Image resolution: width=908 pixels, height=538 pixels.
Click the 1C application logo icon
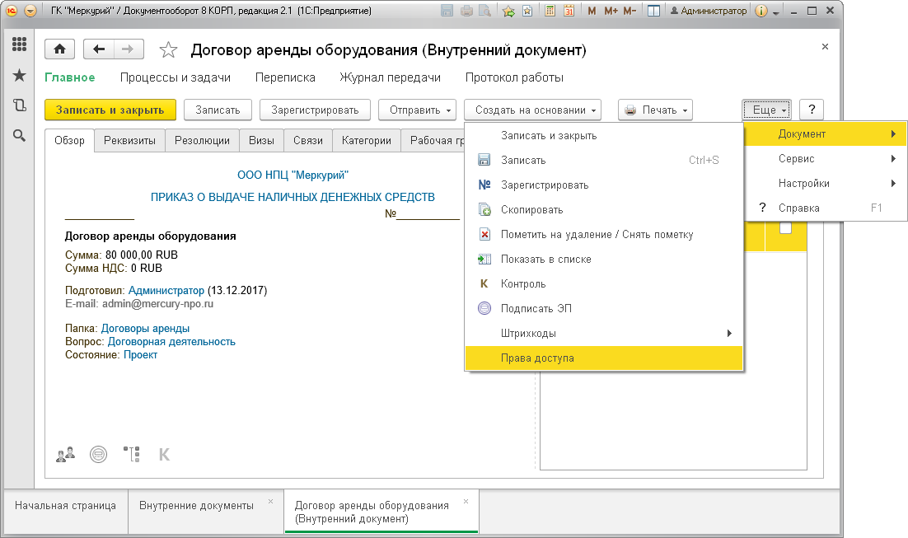coord(12,11)
